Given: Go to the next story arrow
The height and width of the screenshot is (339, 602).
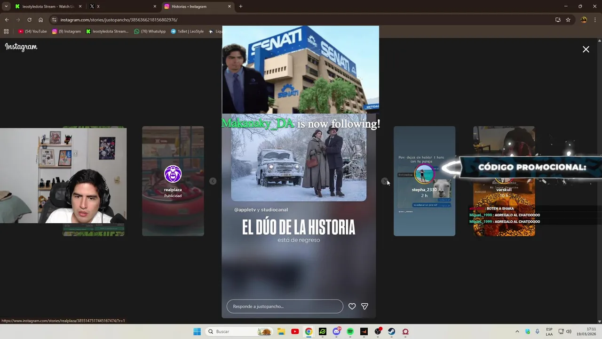Looking at the screenshot, I should 385,181.
